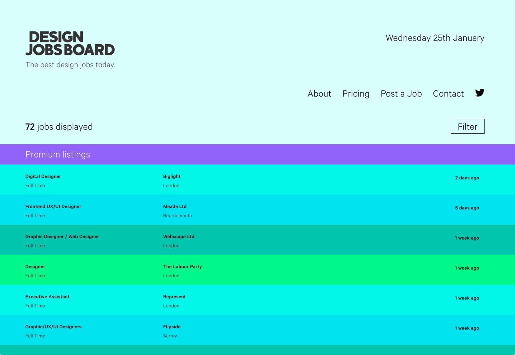Viewport: 515px width, 355px height.
Task: Click the Webscape Ltd company name
Action: tap(179, 237)
